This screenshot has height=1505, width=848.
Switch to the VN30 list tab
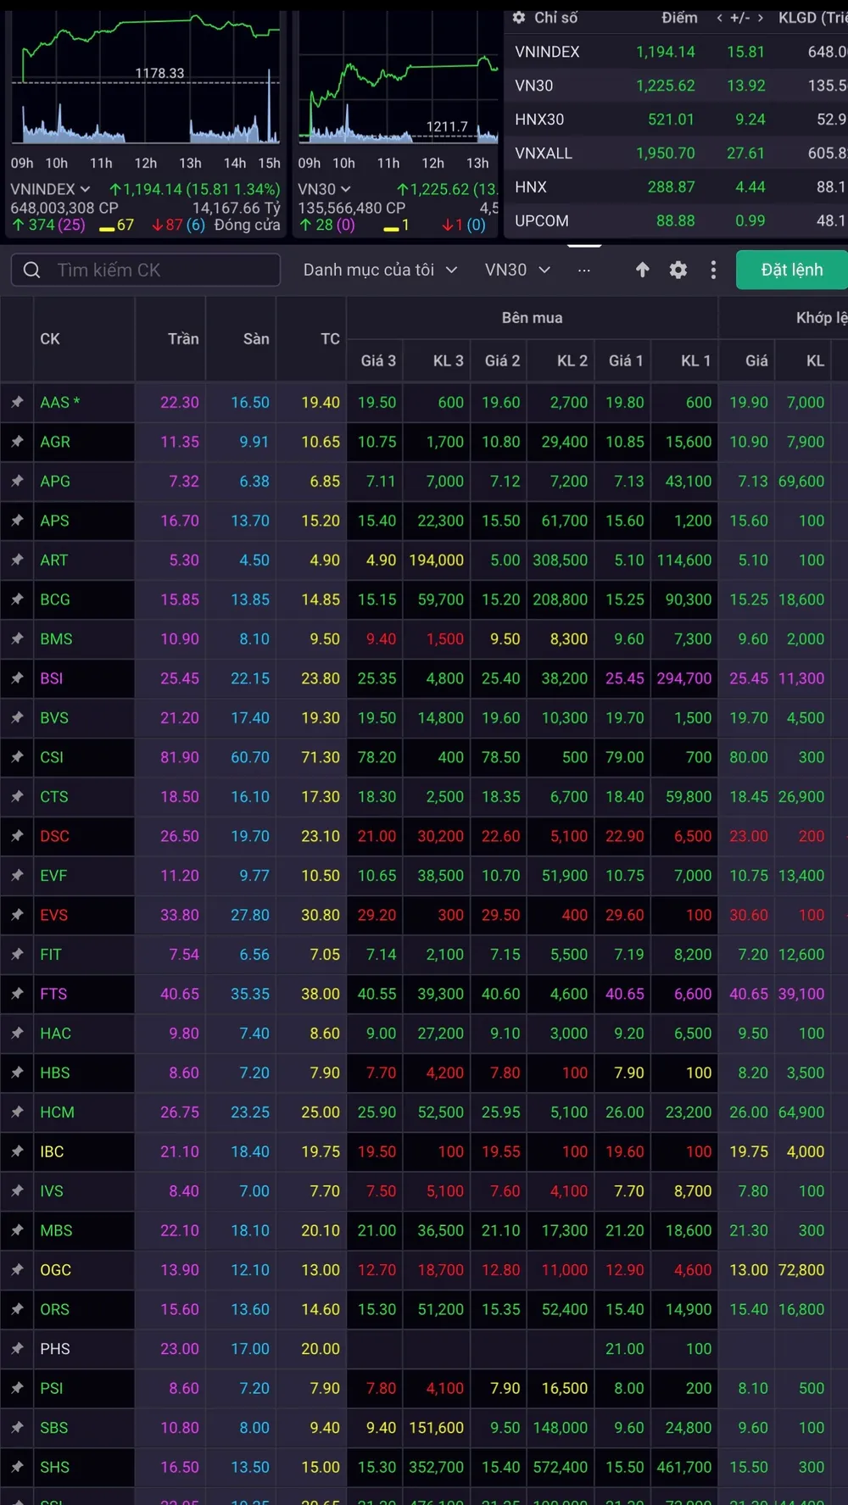tap(516, 270)
